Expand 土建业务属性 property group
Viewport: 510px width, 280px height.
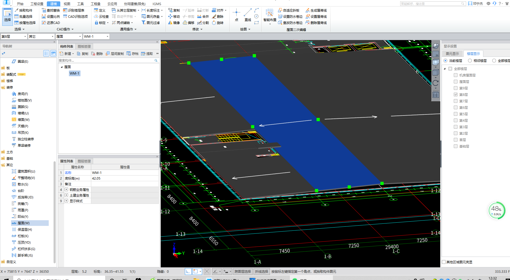pos(66,195)
